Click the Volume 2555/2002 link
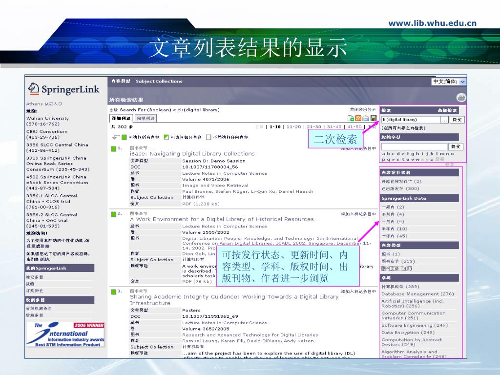Image resolution: width=500 pixels, height=375 pixels. (x=206, y=232)
